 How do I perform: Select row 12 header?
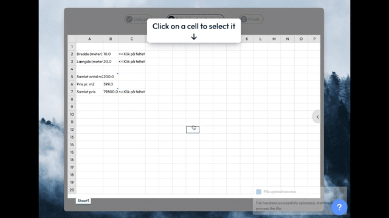[x=72, y=130]
